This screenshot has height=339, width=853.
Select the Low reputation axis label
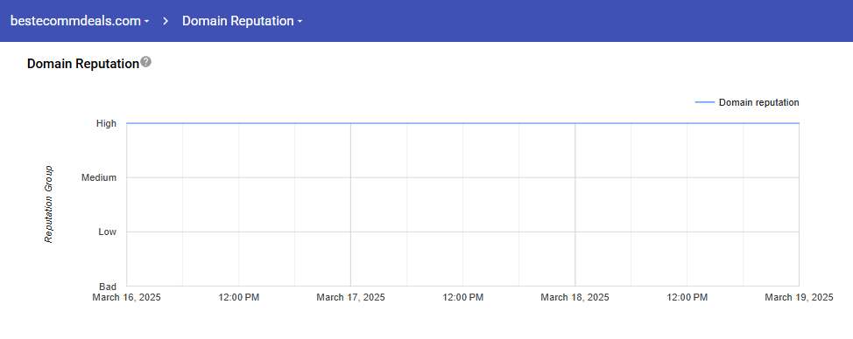pos(107,232)
